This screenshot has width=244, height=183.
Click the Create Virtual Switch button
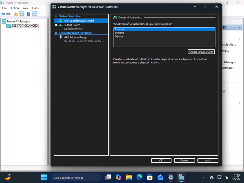click(x=201, y=52)
